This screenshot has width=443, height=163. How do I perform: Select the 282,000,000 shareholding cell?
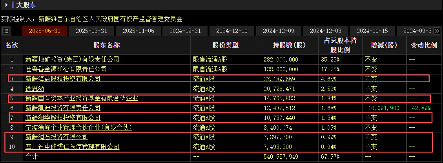281,60
